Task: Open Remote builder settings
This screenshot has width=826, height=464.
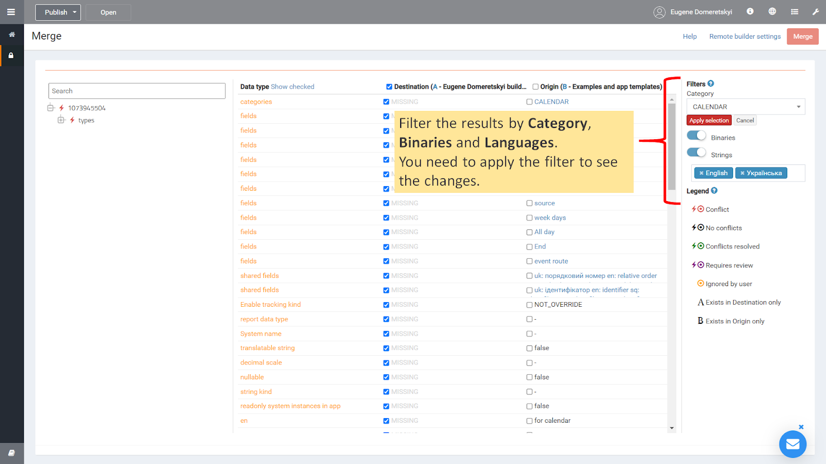Action: (x=744, y=37)
